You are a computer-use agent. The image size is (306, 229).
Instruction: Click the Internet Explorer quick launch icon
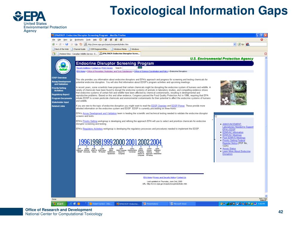[71, 204]
